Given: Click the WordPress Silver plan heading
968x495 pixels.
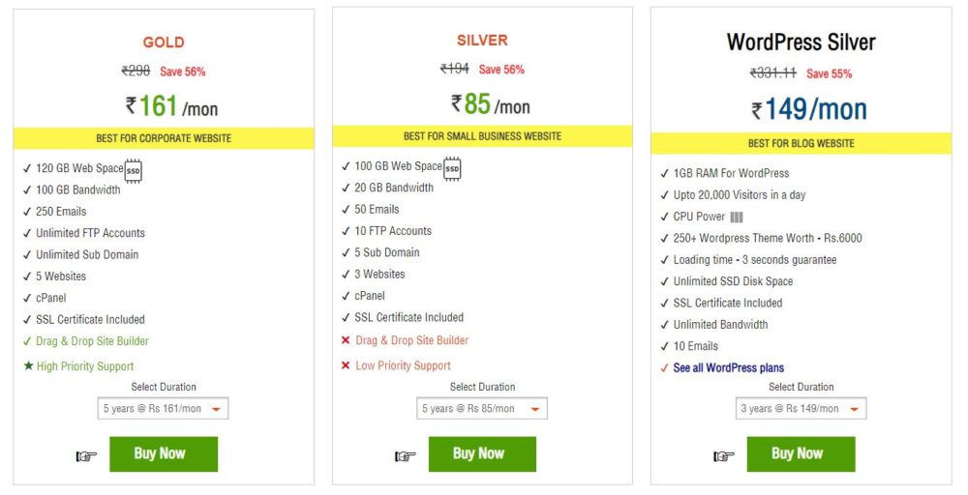Looking at the screenshot, I should (x=801, y=43).
